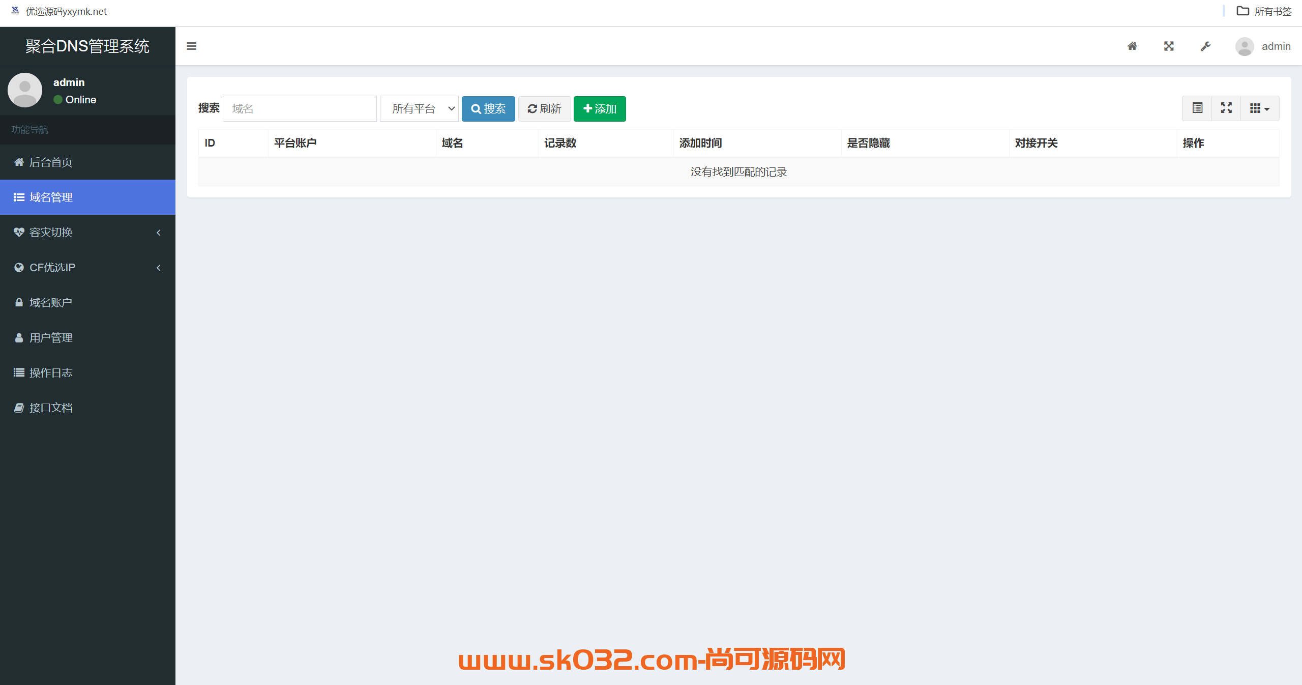Click the sidebar collapse hamburger icon

[x=191, y=46]
